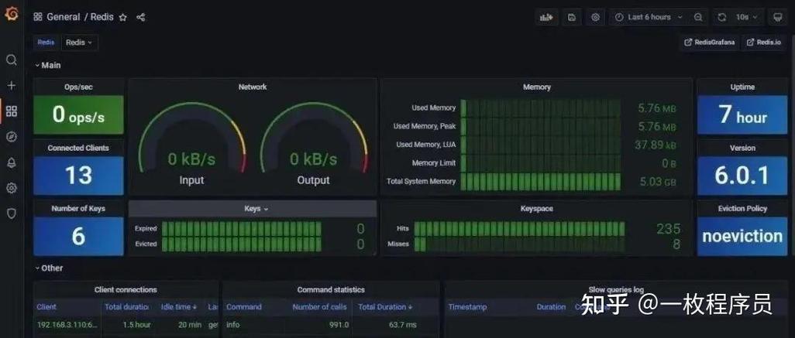Click the Version panel title

(742, 149)
